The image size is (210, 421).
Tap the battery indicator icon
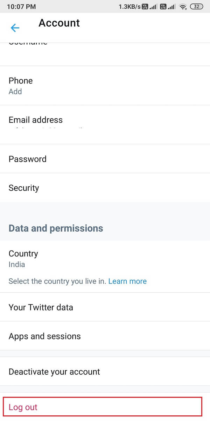tap(197, 7)
